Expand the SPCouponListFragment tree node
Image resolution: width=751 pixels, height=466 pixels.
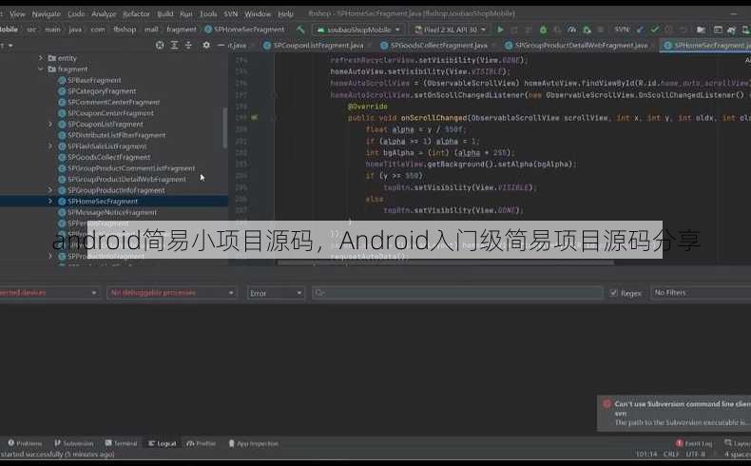pyautogui.click(x=50, y=124)
